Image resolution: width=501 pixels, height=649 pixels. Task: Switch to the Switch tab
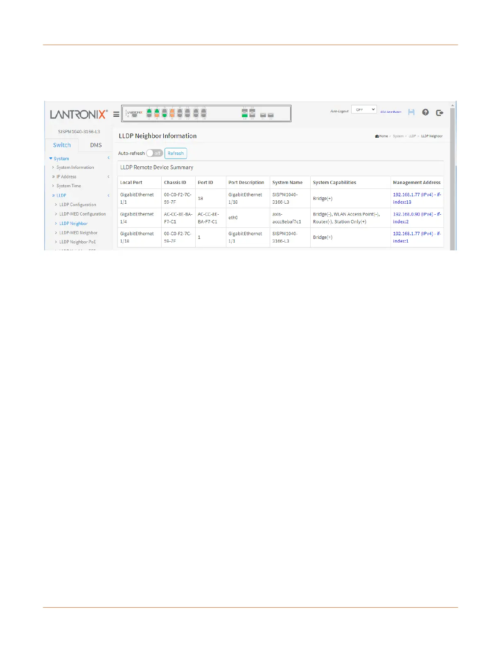coord(62,145)
